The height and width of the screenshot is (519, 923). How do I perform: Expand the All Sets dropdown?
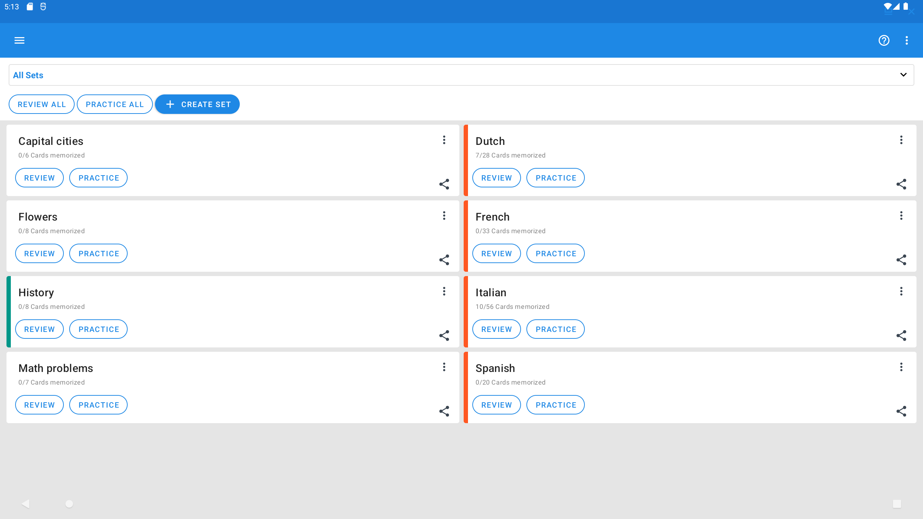coord(461,75)
